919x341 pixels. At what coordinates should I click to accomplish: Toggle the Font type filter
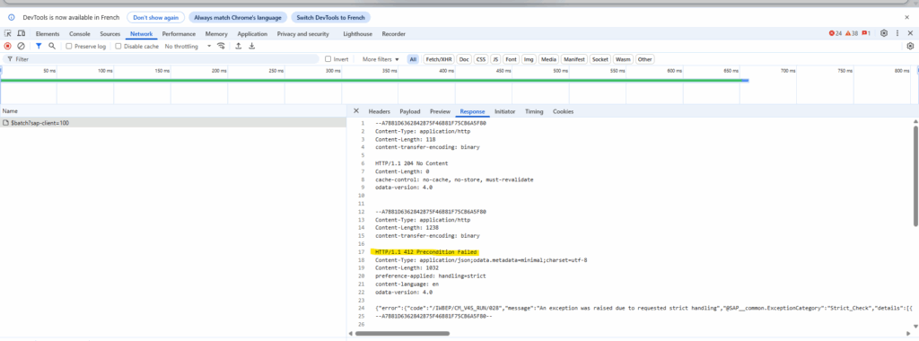pyautogui.click(x=511, y=59)
